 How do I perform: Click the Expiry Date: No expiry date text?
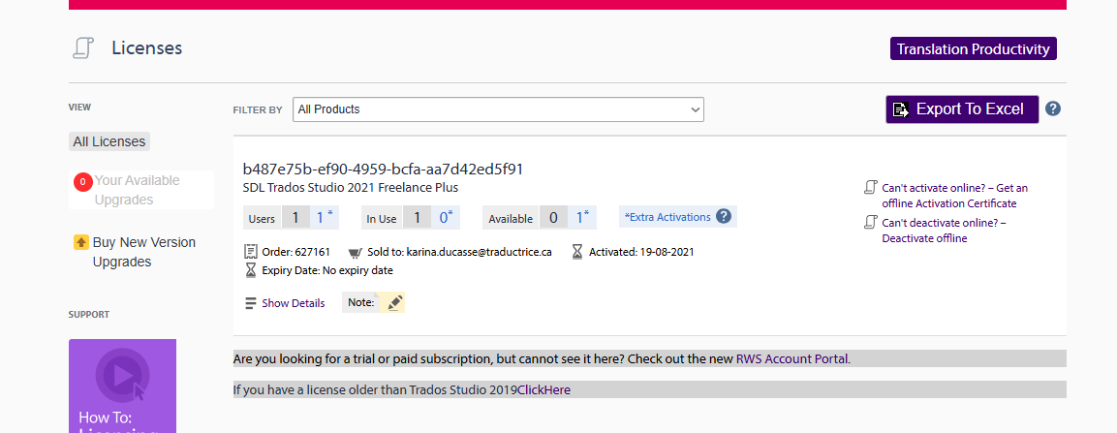327,270
